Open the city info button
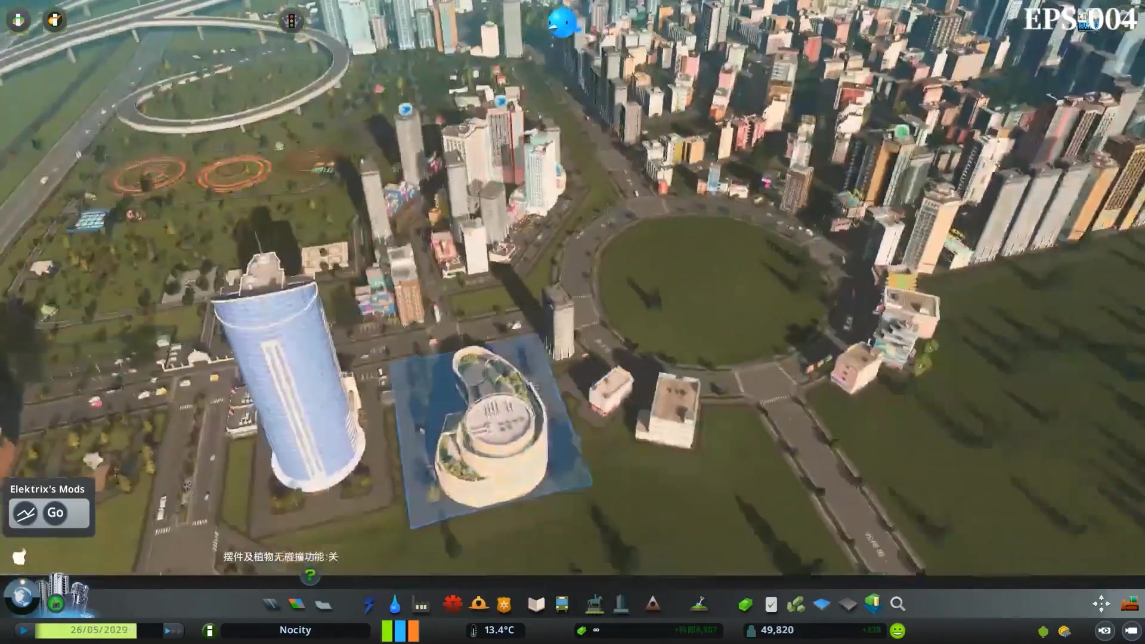1145x644 pixels. click(x=209, y=630)
